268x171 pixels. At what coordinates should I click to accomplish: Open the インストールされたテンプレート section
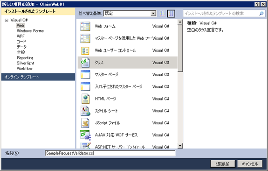(38, 11)
